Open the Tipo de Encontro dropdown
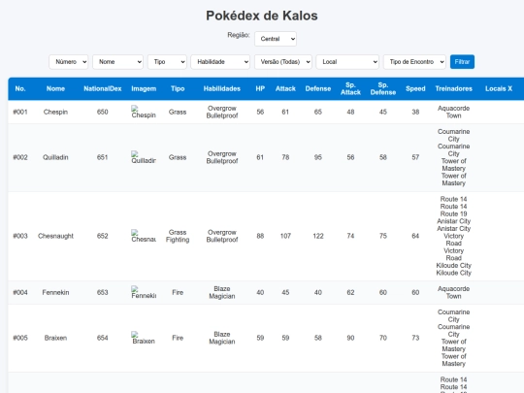The height and width of the screenshot is (393, 524). (x=414, y=62)
